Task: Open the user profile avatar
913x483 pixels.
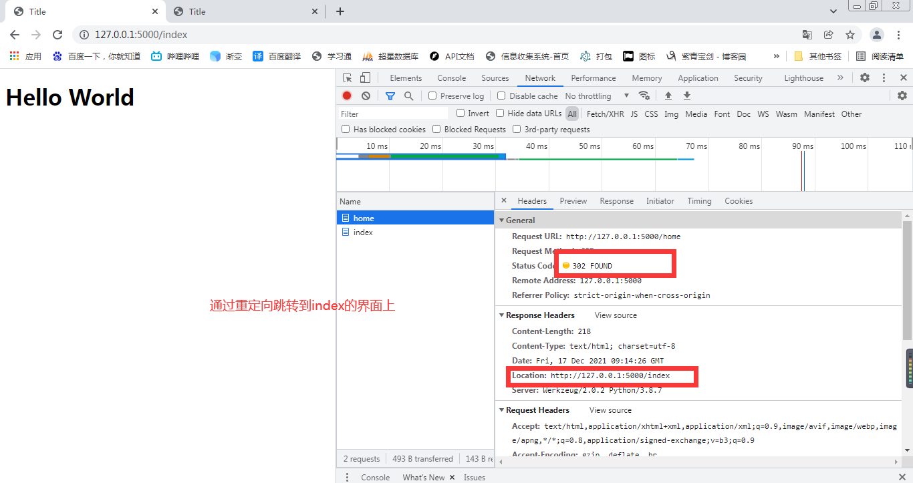Action: coord(877,35)
